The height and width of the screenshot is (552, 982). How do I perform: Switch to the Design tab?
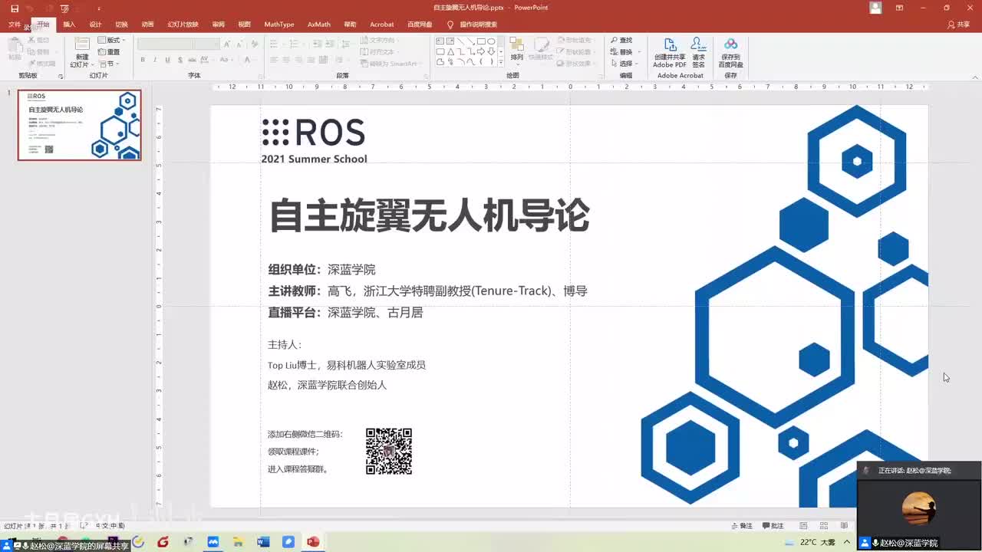click(95, 25)
